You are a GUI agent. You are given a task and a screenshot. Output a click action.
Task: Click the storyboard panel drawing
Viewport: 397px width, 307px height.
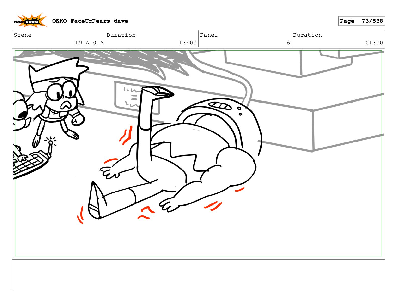(x=198, y=153)
